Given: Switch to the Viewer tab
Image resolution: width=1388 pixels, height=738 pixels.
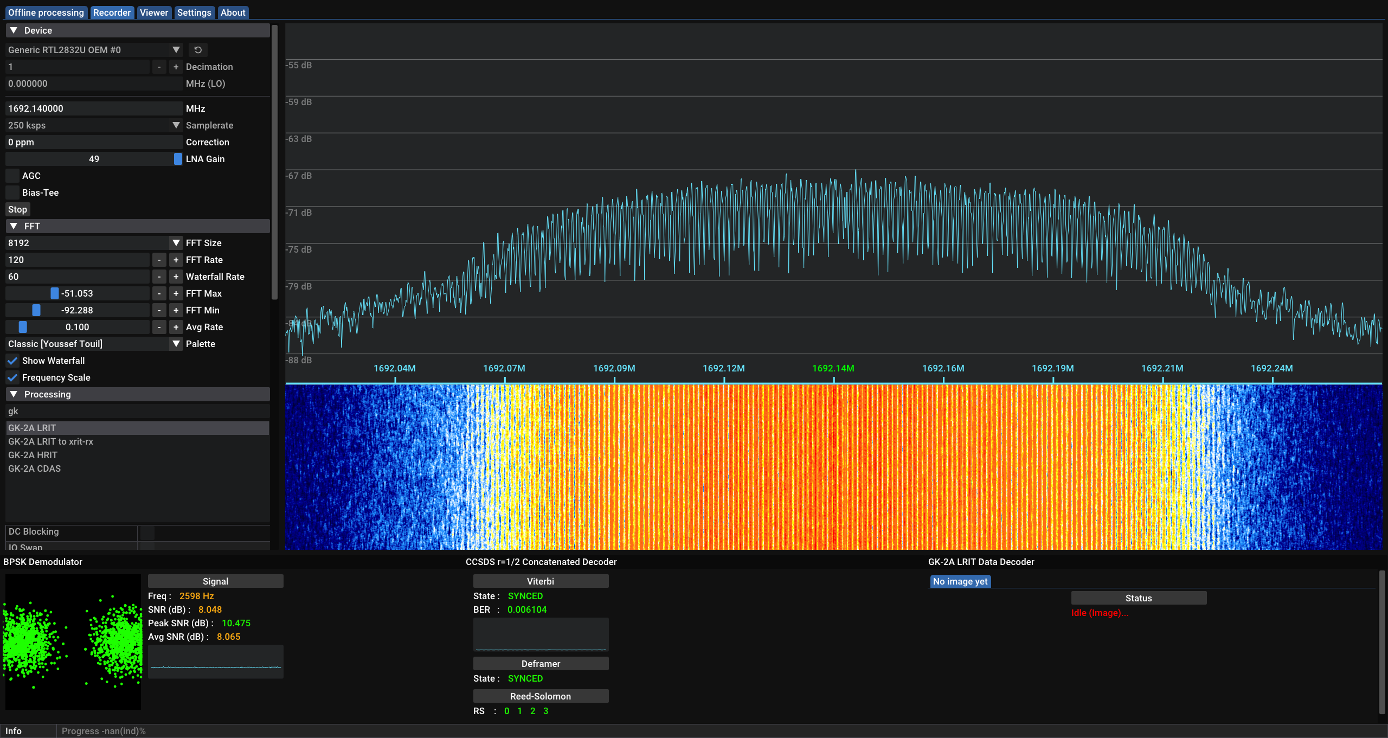Looking at the screenshot, I should click(x=154, y=12).
